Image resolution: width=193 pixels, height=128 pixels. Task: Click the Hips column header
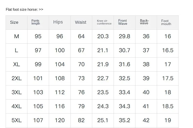pos(60,22)
